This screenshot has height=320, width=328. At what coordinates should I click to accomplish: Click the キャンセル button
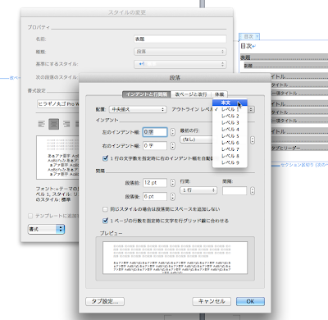pos(212,301)
